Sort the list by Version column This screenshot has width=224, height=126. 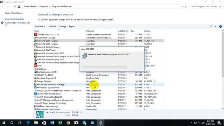pos(154,31)
